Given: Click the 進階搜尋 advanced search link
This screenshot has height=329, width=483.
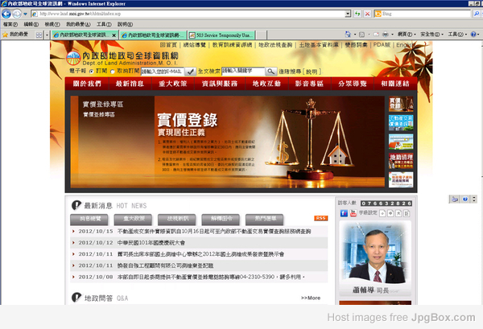Looking at the screenshot, I should (x=290, y=72).
